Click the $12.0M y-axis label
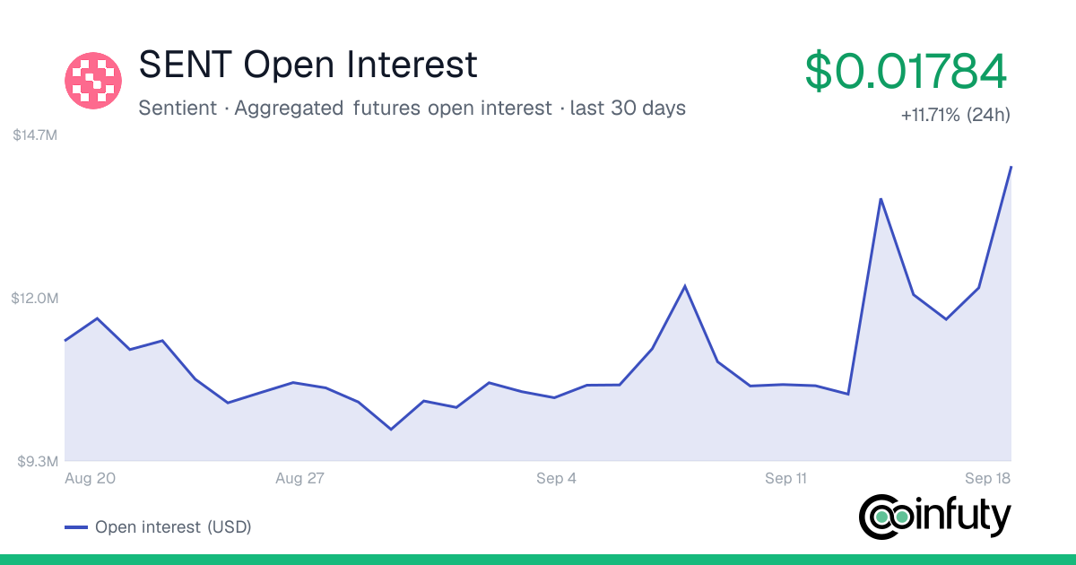 36,298
